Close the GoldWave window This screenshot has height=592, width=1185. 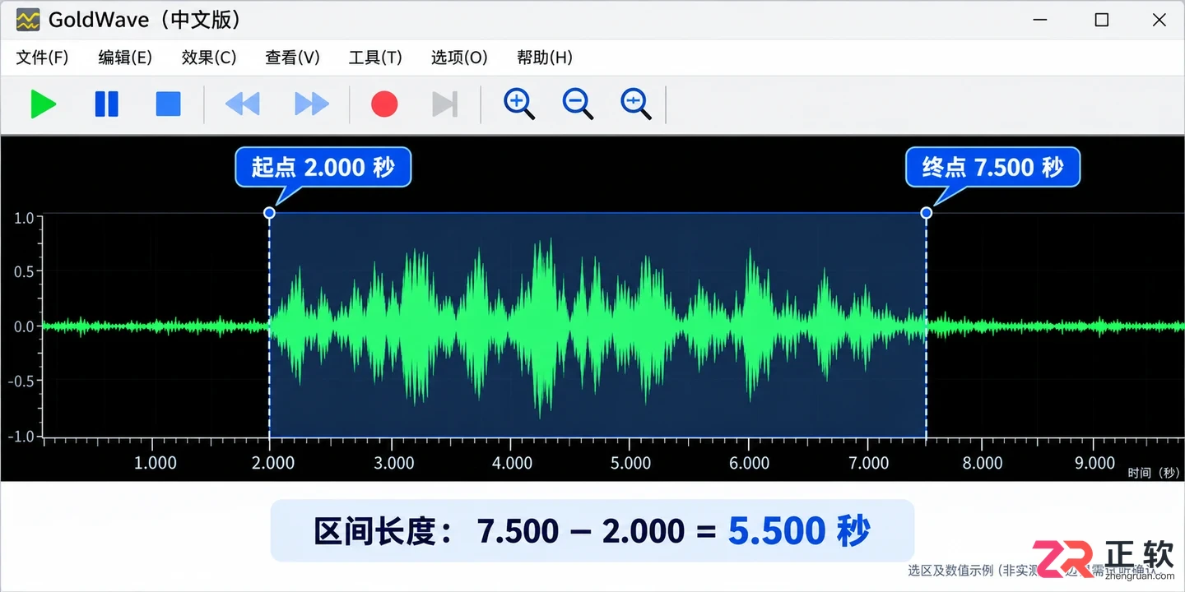point(1159,21)
